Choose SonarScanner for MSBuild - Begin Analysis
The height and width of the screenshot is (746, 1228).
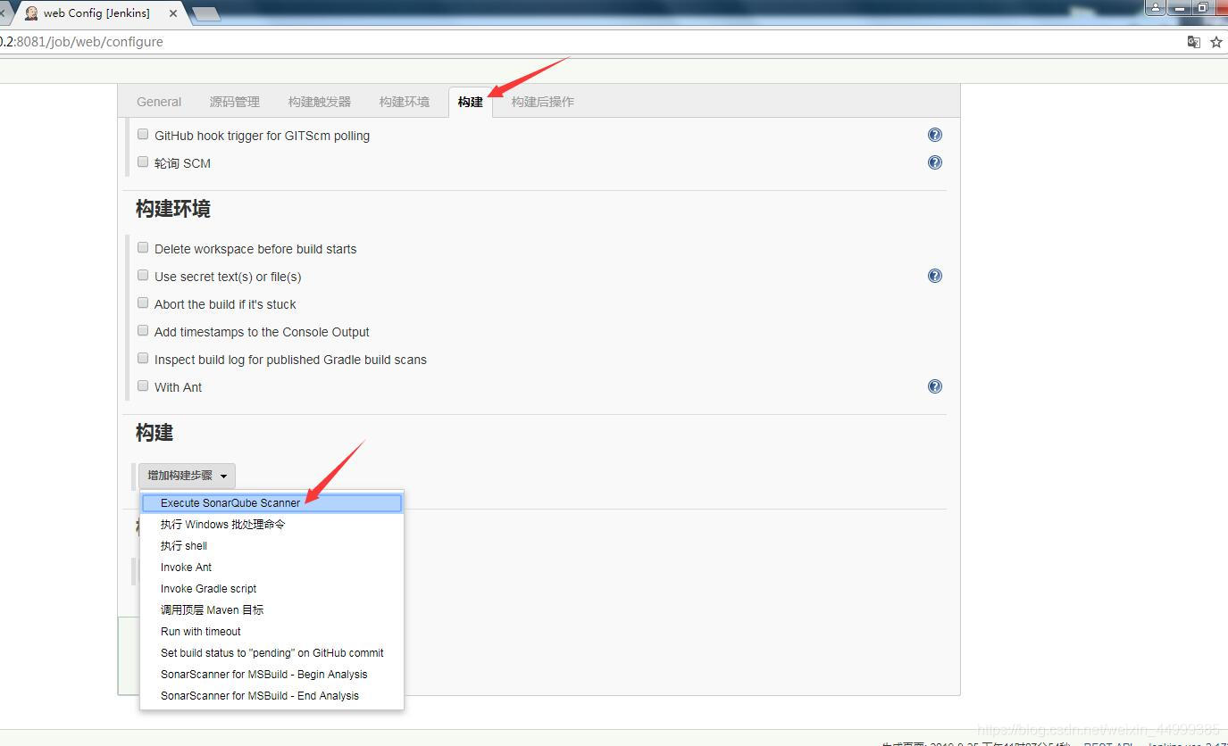tap(271, 675)
